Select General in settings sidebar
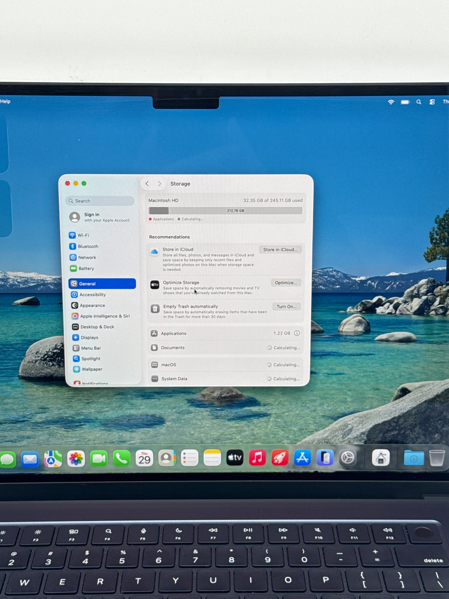Viewport: 449px width, 599px height. click(x=102, y=283)
